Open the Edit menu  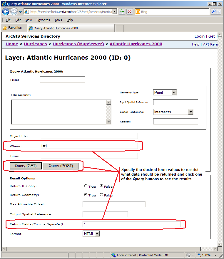pos(18,20)
